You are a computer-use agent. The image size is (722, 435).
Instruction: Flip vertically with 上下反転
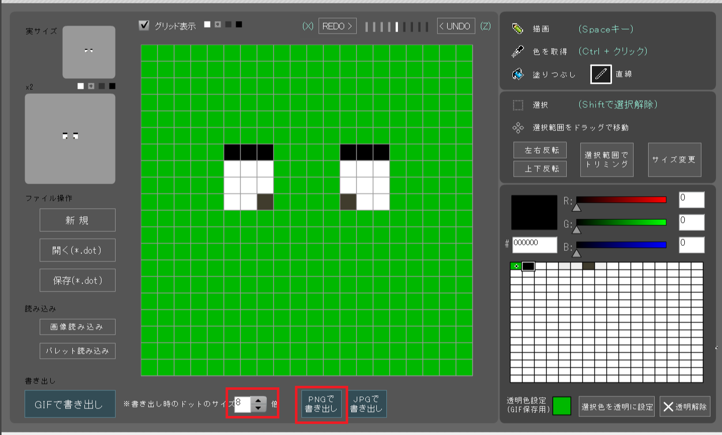[x=540, y=169]
